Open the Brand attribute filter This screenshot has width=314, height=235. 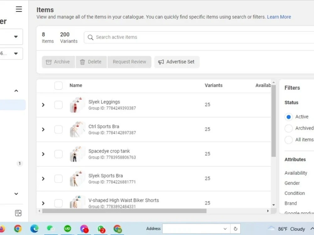point(290,203)
